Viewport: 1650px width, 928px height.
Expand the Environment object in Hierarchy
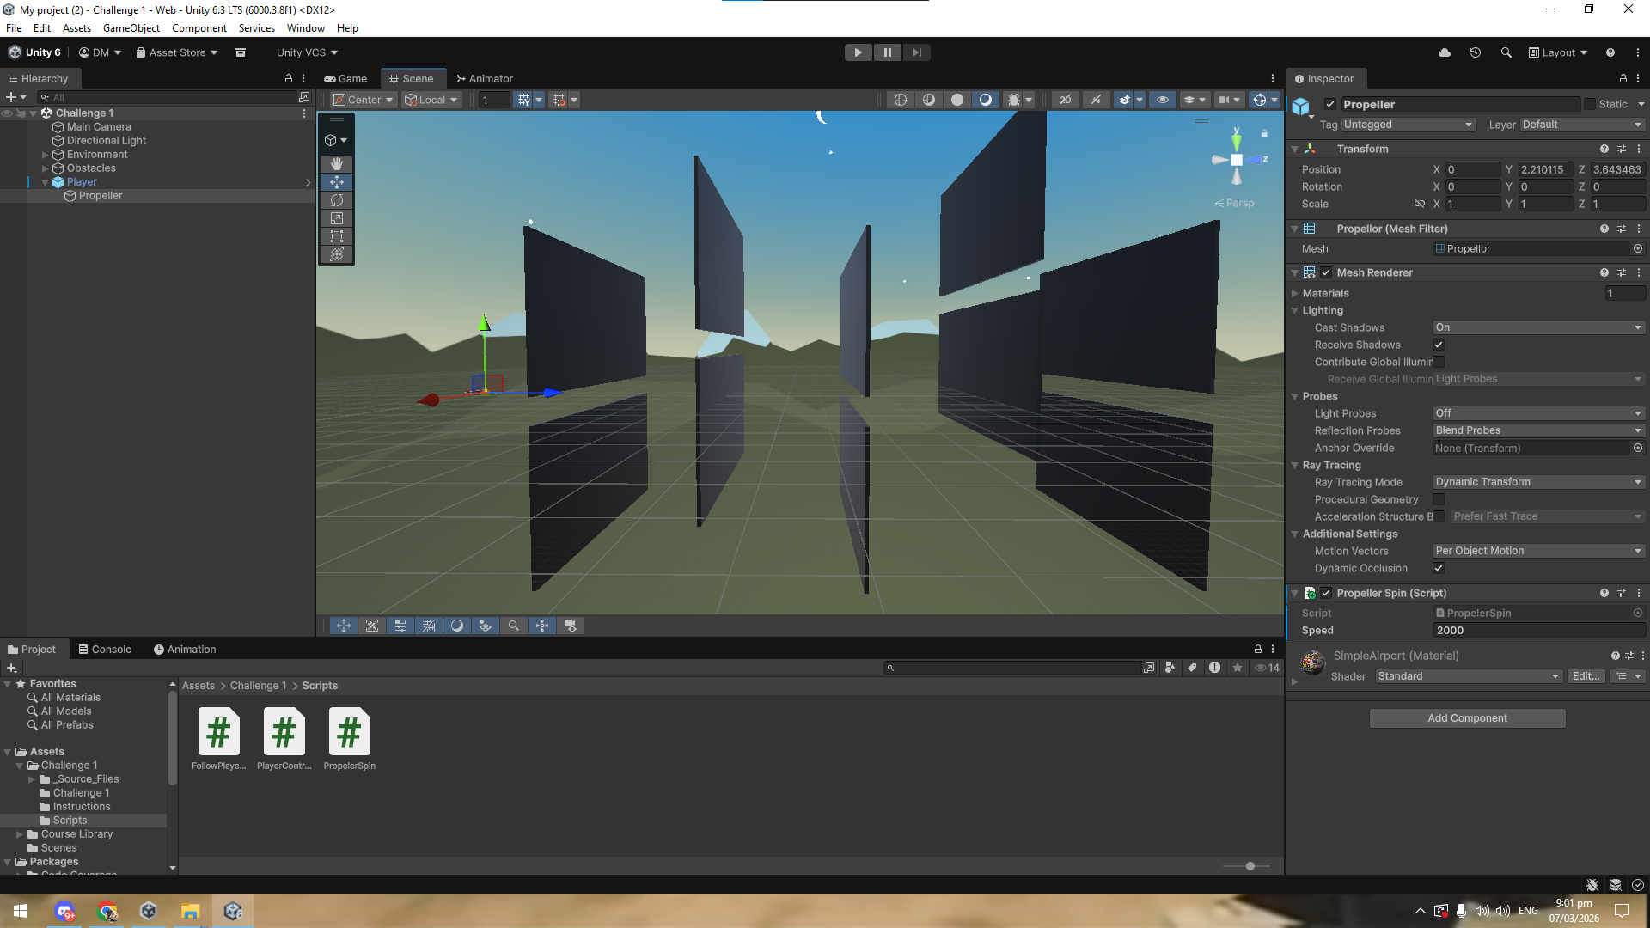(46, 155)
